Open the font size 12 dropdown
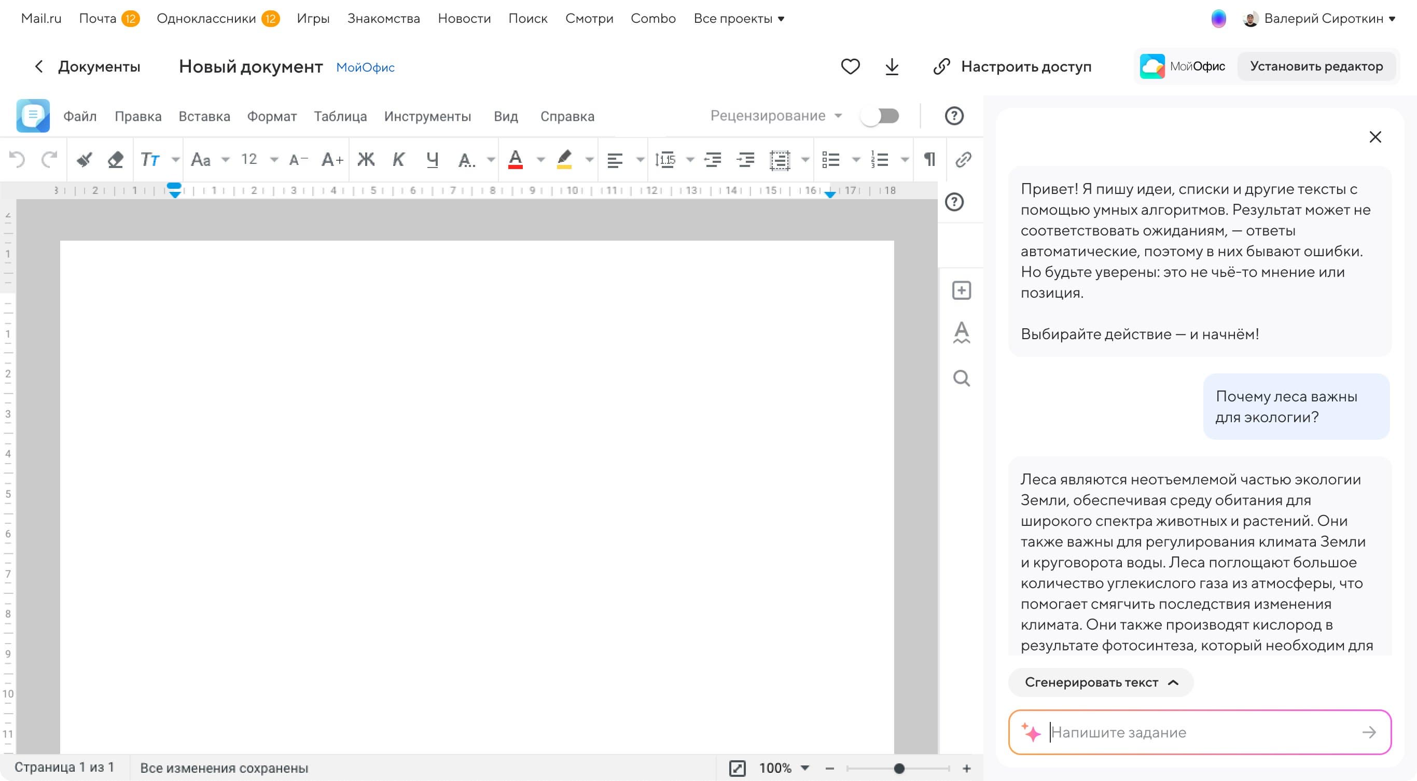Image resolution: width=1417 pixels, height=781 pixels. pos(273,160)
